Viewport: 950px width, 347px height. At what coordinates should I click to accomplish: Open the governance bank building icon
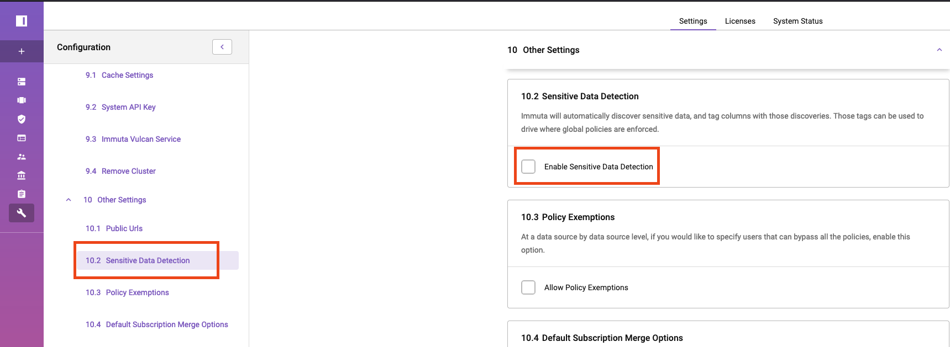[22, 175]
